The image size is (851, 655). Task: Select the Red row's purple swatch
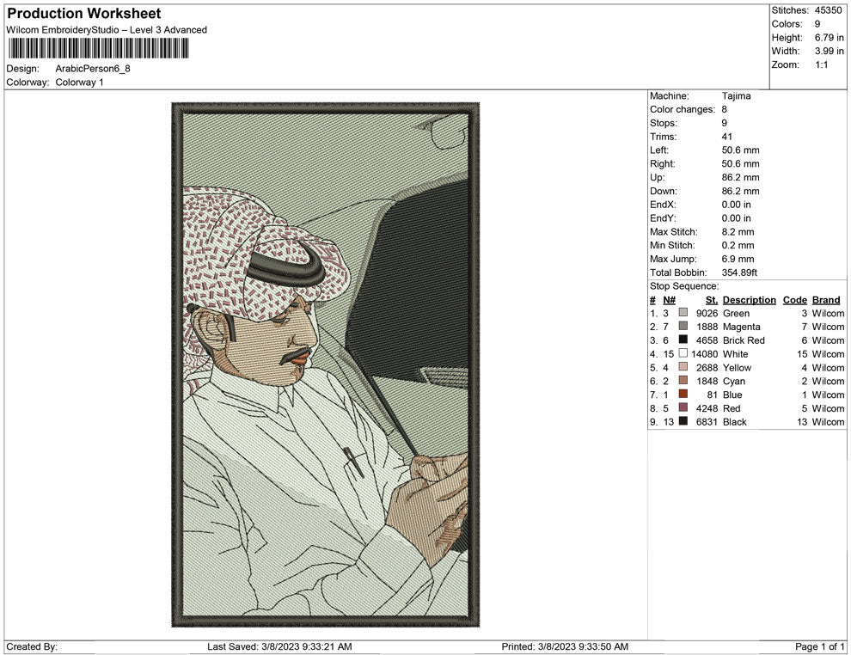click(x=683, y=407)
